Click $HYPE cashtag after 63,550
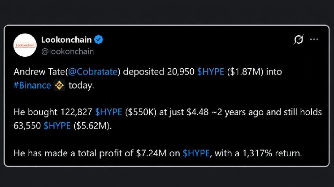This screenshot has width=334, height=187. click(57, 126)
